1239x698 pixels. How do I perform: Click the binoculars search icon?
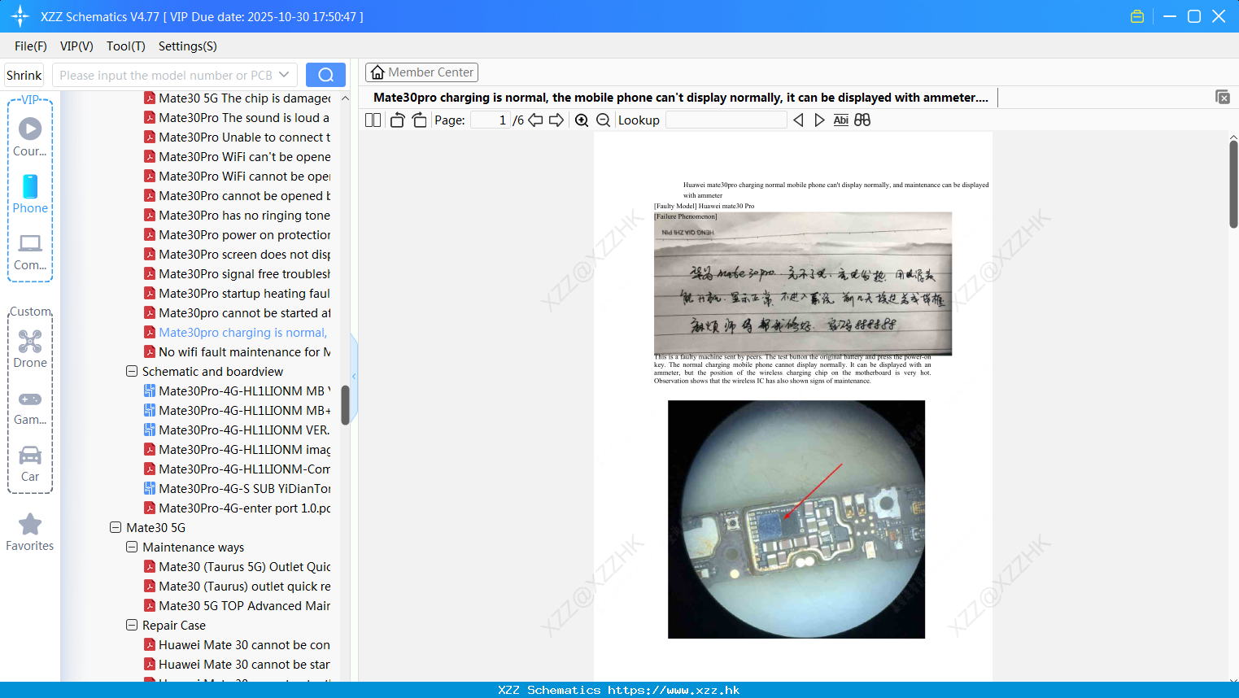pyautogui.click(x=862, y=120)
